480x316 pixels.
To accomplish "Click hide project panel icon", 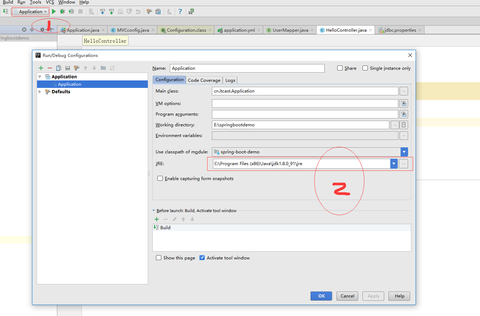I will click(x=52, y=30).
